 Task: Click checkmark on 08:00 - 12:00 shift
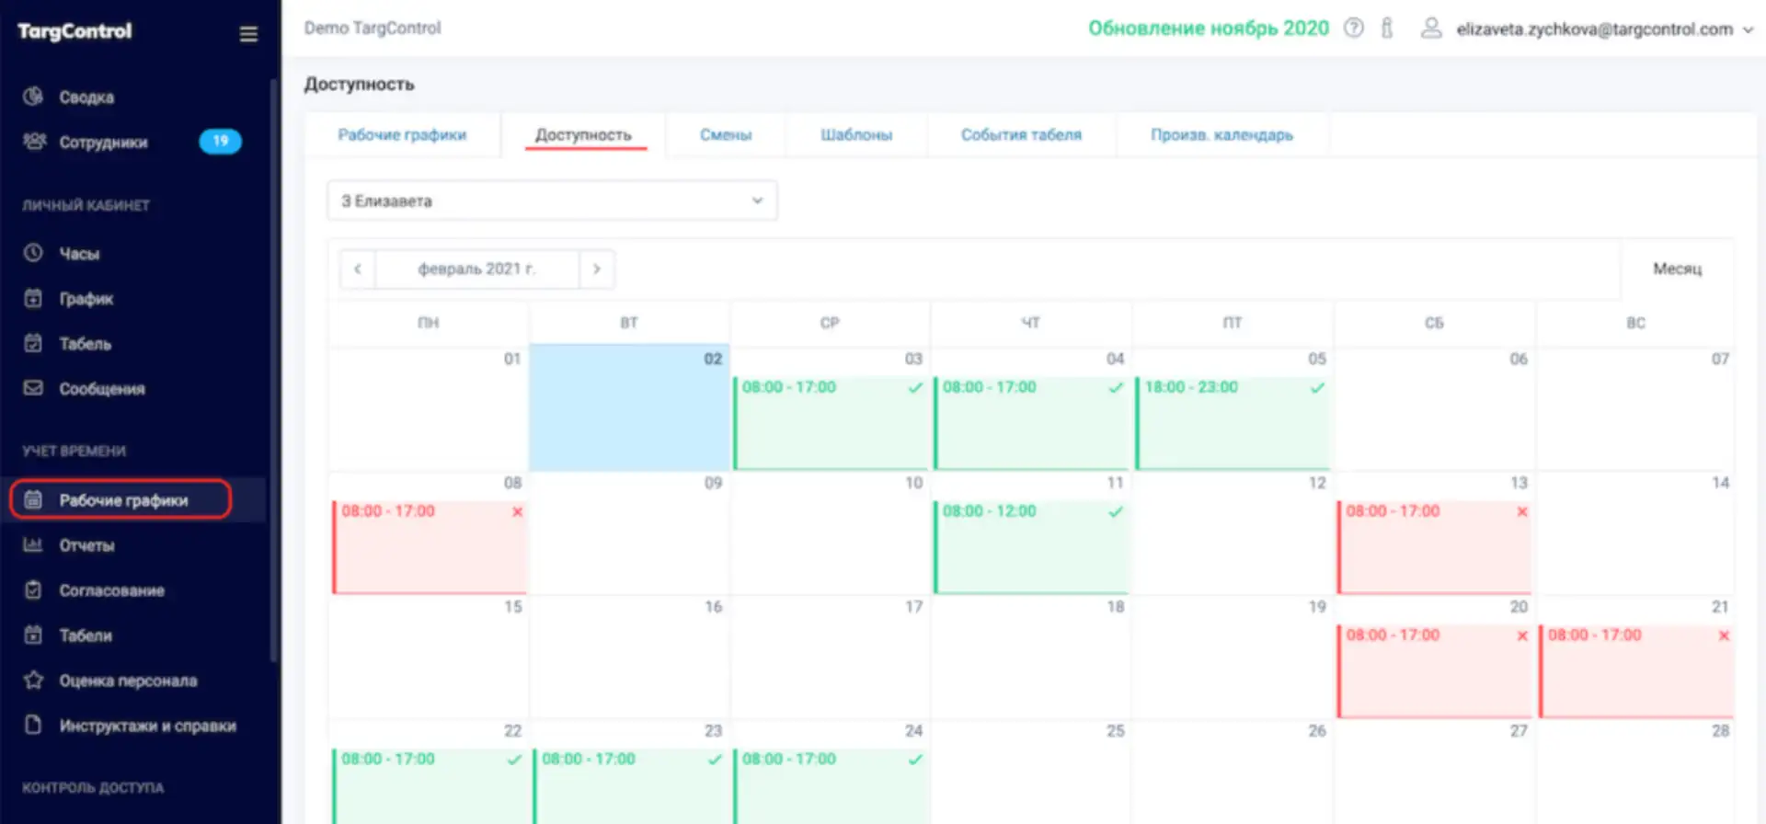coord(1116,511)
